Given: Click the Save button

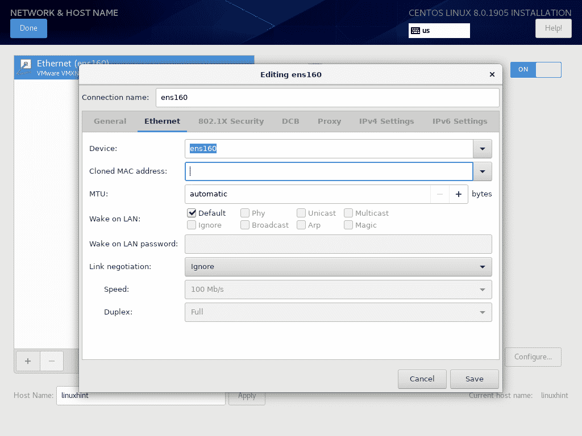Looking at the screenshot, I should coord(474,379).
